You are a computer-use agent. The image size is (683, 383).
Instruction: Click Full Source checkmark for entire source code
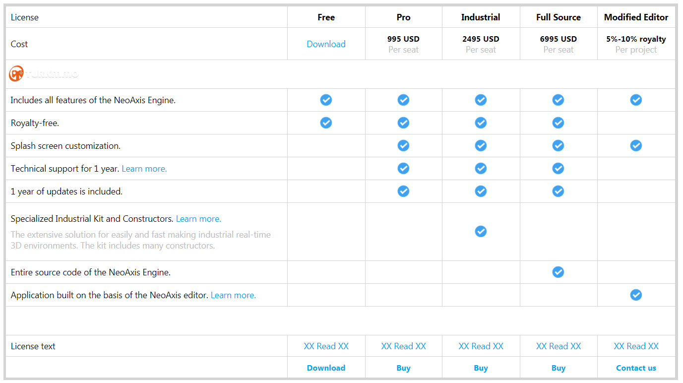coord(558,272)
